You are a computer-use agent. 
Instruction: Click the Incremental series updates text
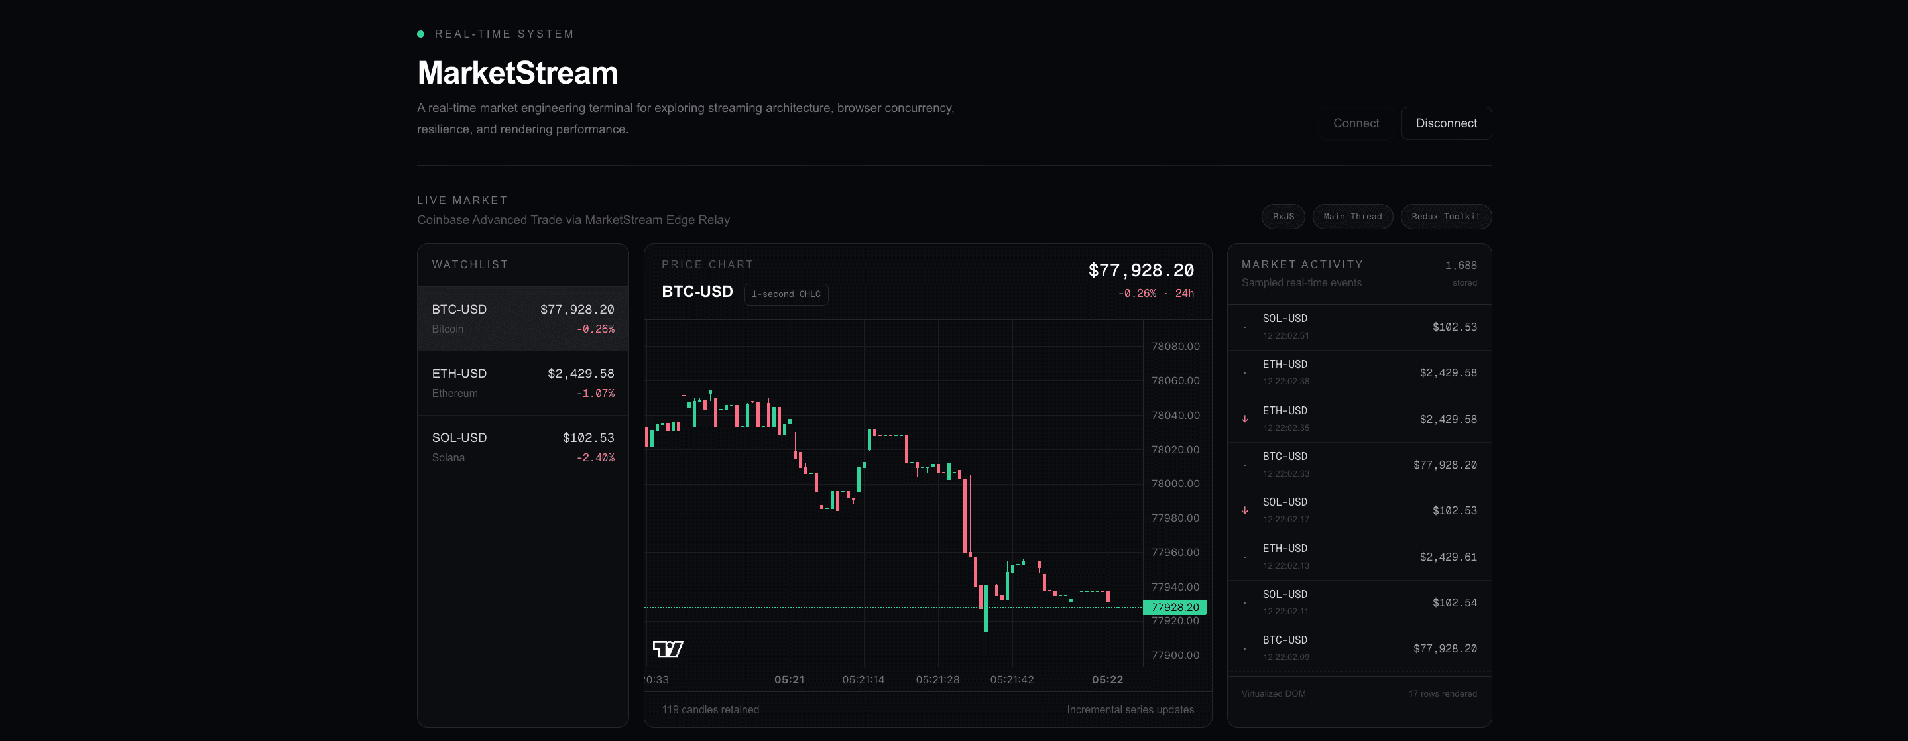(1130, 709)
